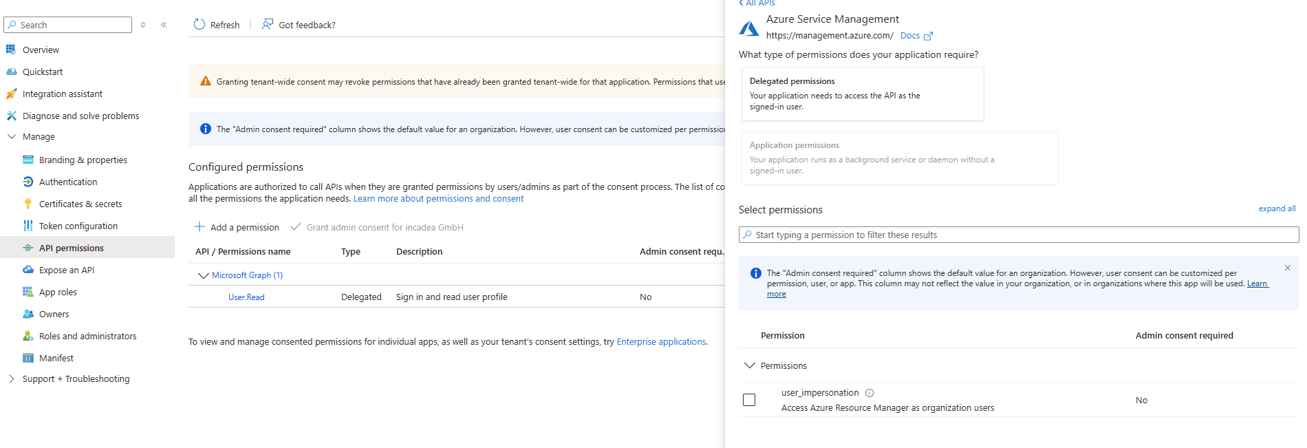Select Application permissions card

(x=900, y=158)
